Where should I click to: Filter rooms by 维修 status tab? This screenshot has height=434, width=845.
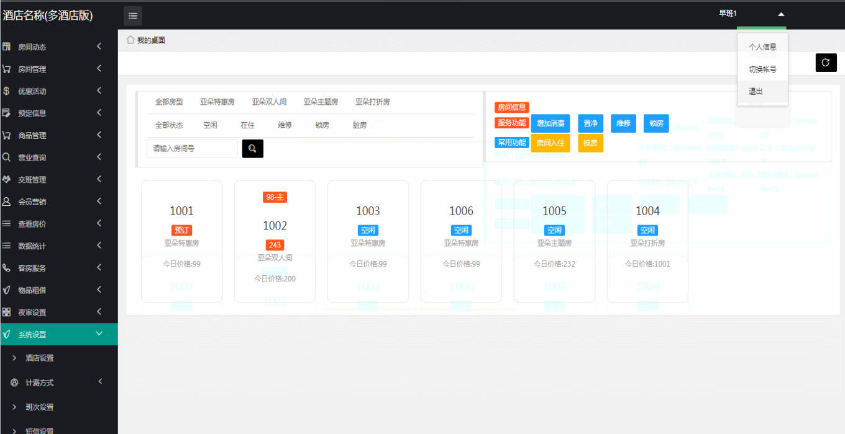(x=285, y=125)
